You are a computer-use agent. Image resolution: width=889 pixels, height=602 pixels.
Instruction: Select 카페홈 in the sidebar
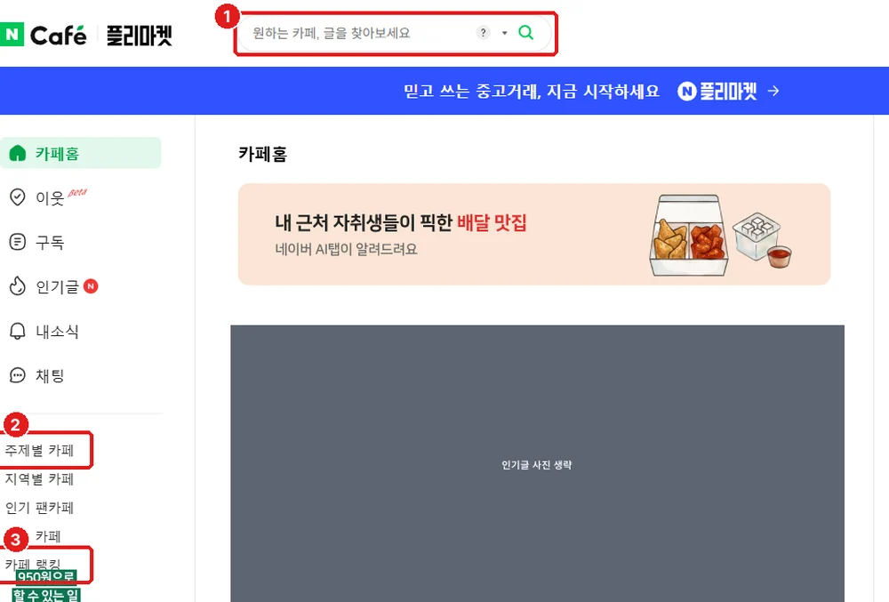pos(81,153)
